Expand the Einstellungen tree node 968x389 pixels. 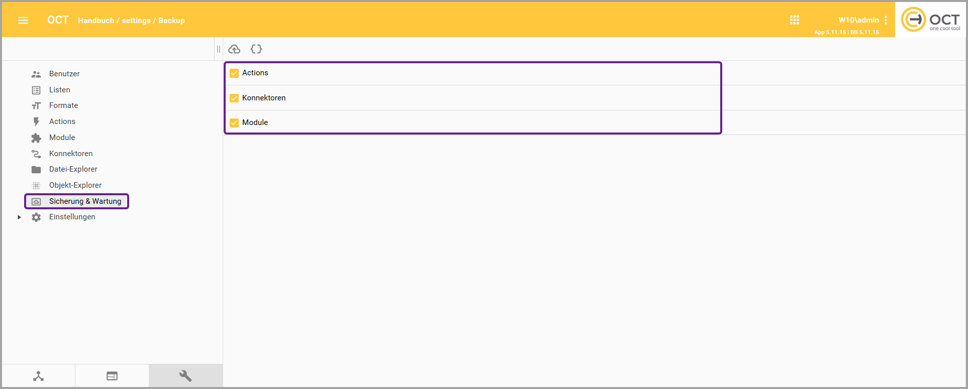[19, 217]
